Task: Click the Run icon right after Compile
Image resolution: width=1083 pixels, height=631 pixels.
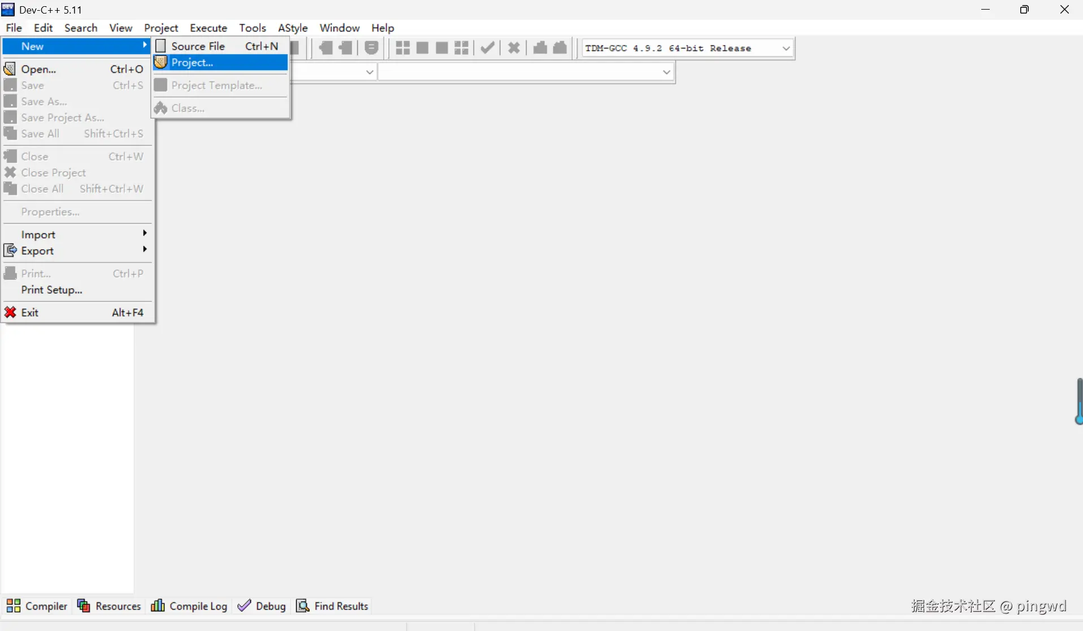Action: 422,48
